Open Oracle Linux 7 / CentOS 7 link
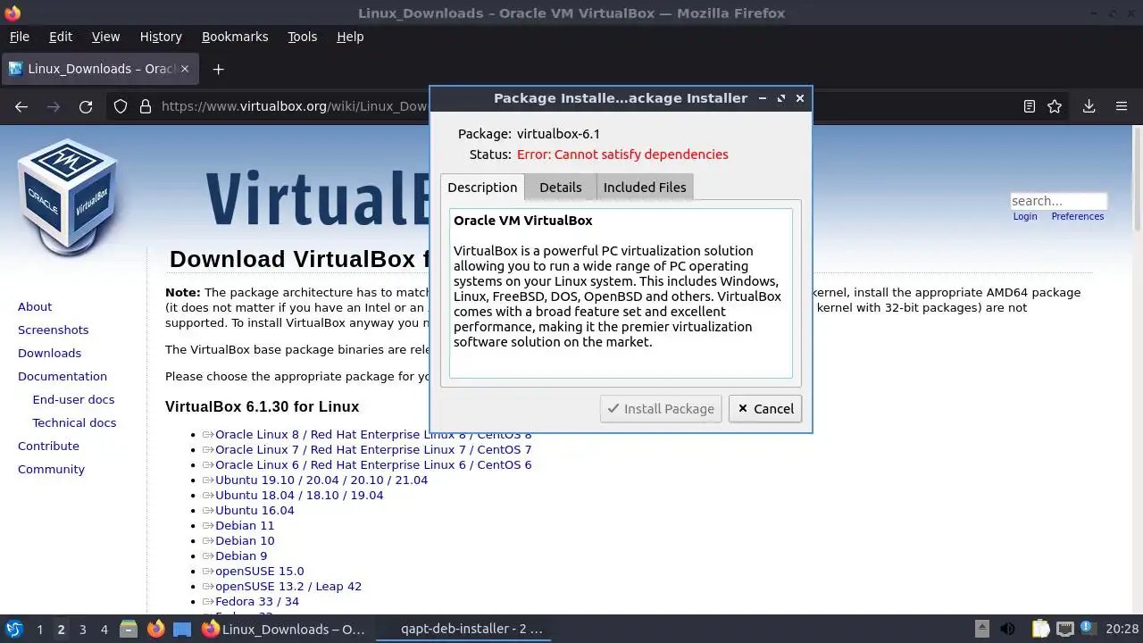 (x=373, y=449)
